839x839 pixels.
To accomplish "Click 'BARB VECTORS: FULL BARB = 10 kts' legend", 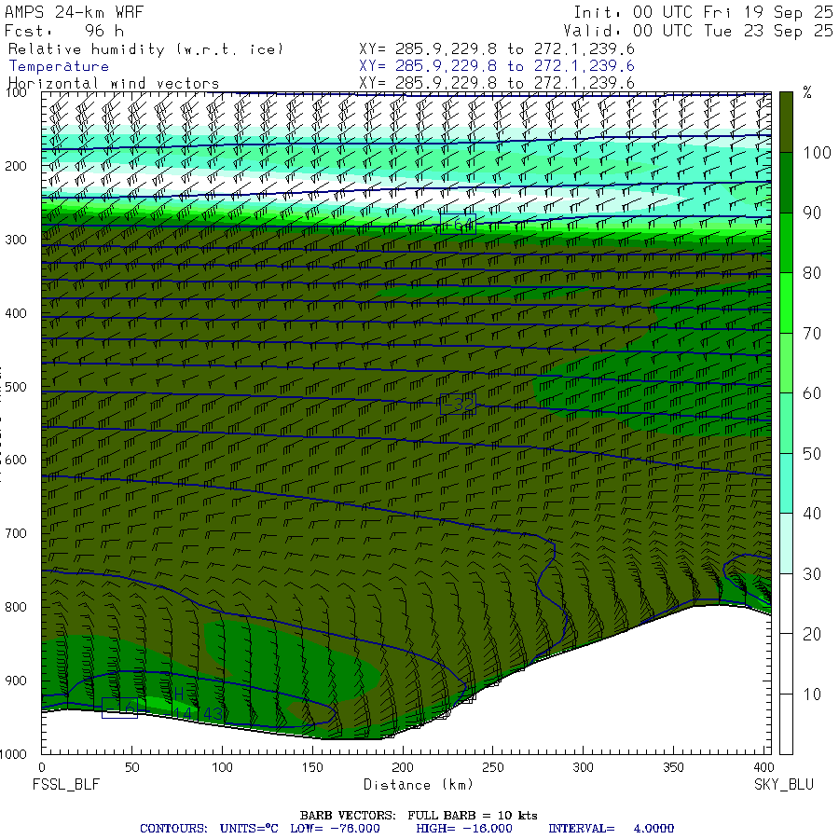I will (x=419, y=816).
